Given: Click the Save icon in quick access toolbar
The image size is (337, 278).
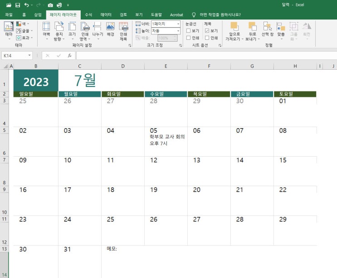Looking at the screenshot, I should coord(18,5).
